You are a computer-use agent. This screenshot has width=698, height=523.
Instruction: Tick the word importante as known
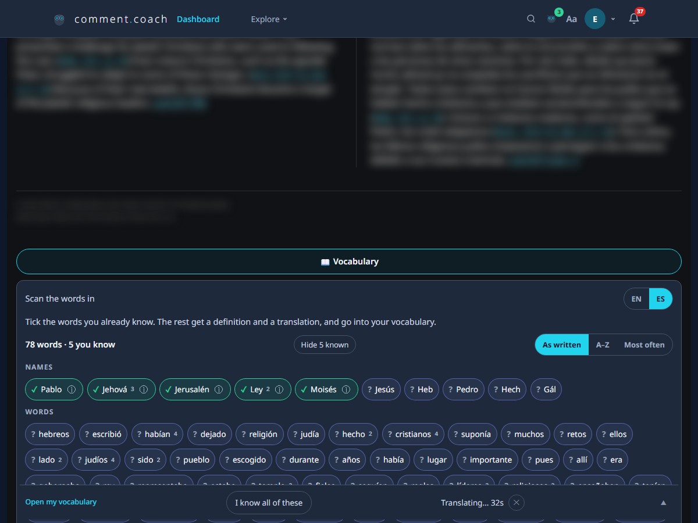click(487, 460)
